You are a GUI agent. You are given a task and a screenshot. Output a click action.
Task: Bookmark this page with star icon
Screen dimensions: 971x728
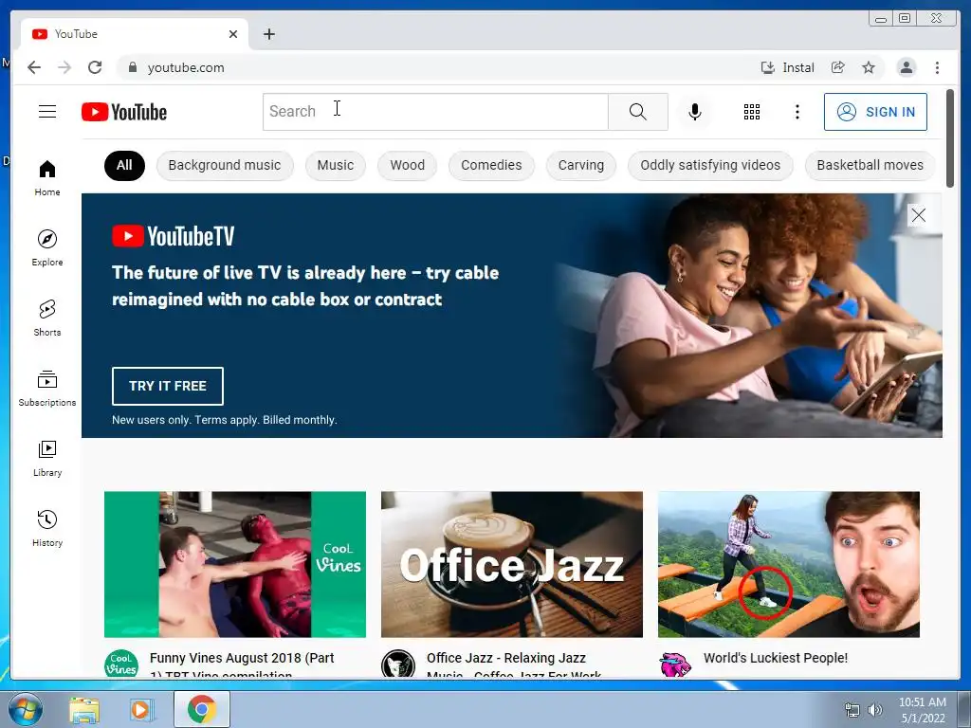(869, 67)
